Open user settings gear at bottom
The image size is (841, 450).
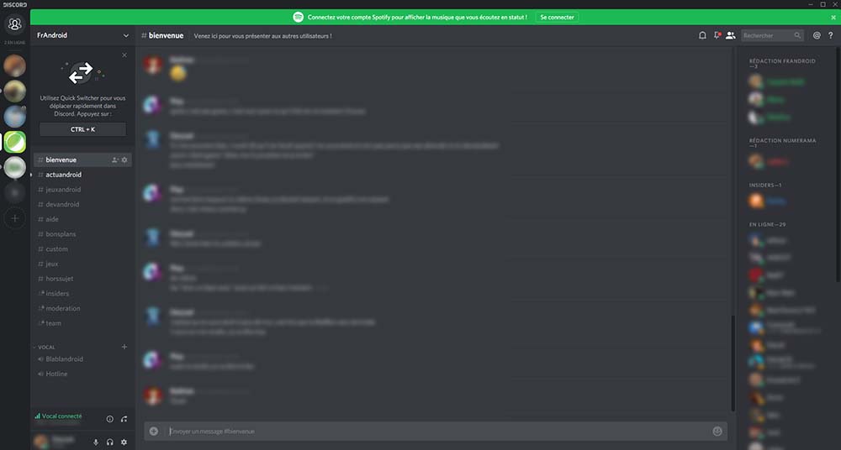124,442
